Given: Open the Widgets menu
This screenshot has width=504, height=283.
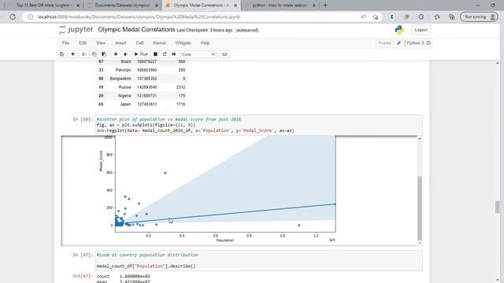Looking at the screenshot, I should (x=183, y=42).
